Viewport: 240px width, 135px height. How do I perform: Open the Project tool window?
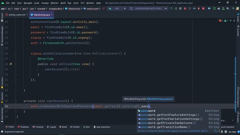(2, 17)
